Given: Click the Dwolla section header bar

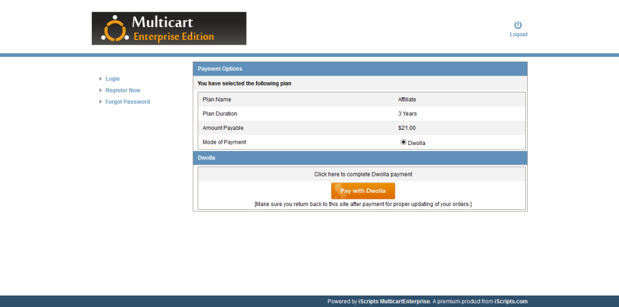Looking at the screenshot, I should [360, 158].
